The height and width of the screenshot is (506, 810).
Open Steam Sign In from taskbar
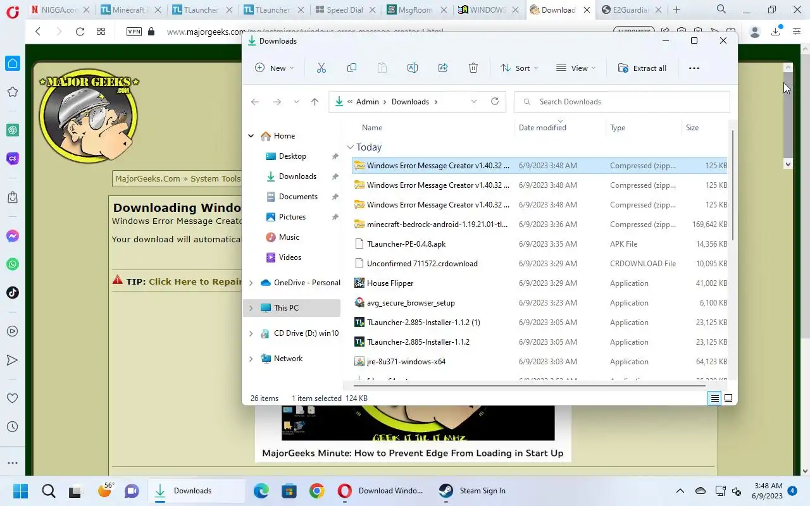tap(474, 491)
